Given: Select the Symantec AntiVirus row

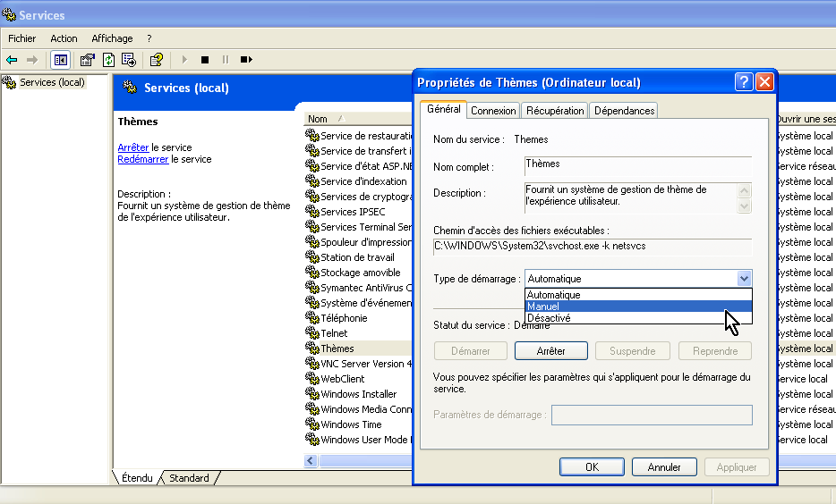Looking at the screenshot, I should 358,288.
